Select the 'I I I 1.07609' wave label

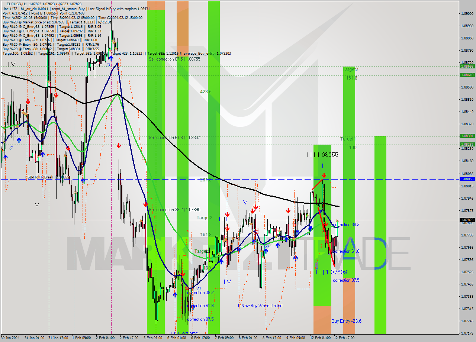[x=332, y=272]
